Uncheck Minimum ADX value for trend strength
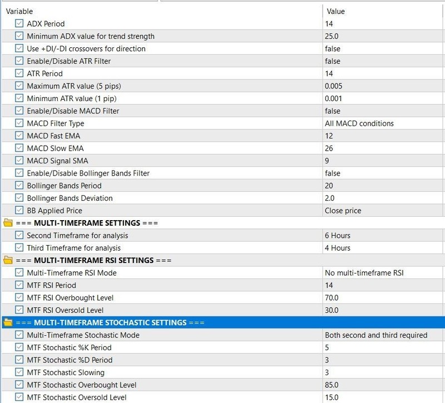This screenshot has width=445, height=403. 19,36
